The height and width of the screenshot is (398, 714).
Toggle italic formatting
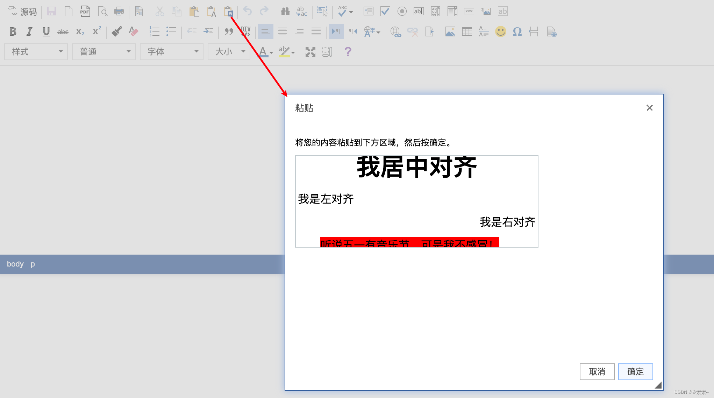click(x=29, y=32)
